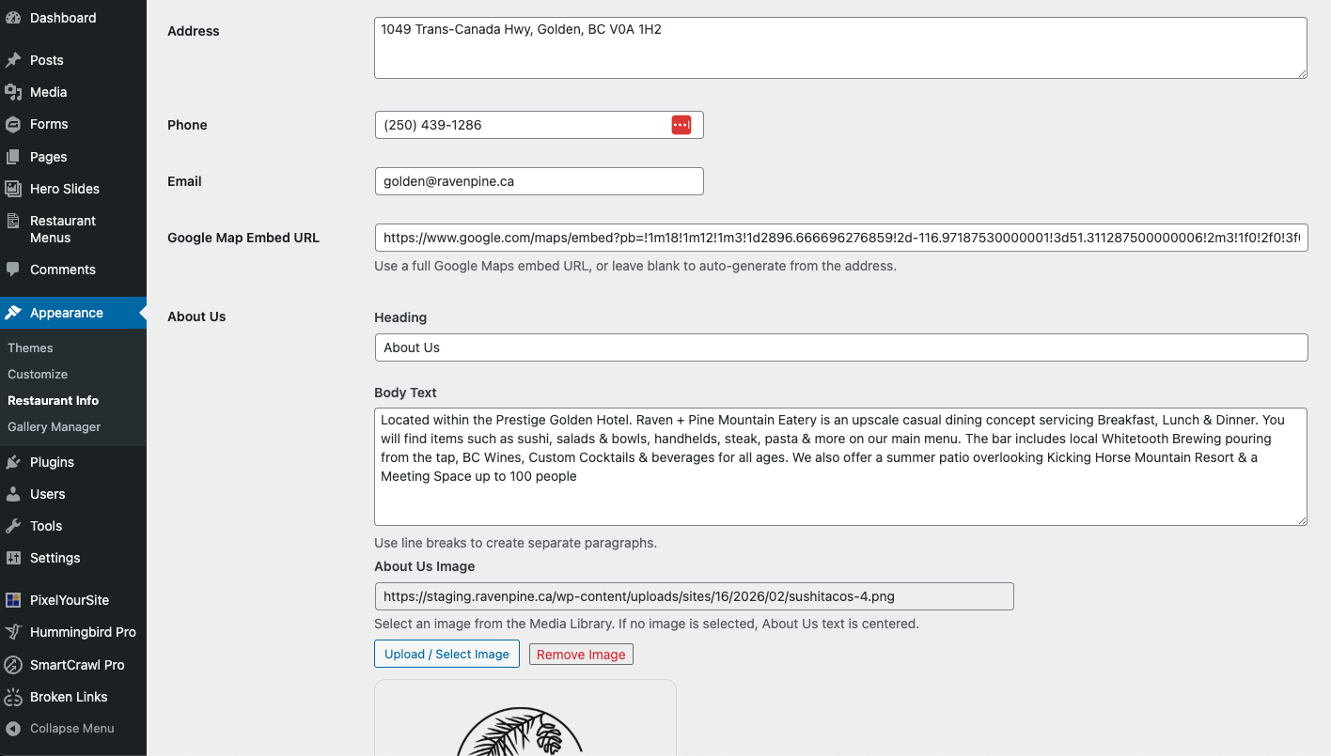Click the password manager icon in Phone field

tap(681, 125)
